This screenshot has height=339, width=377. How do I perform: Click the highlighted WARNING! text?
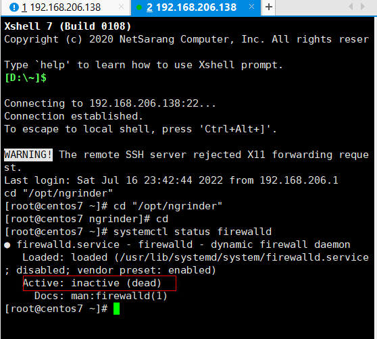tap(28, 155)
